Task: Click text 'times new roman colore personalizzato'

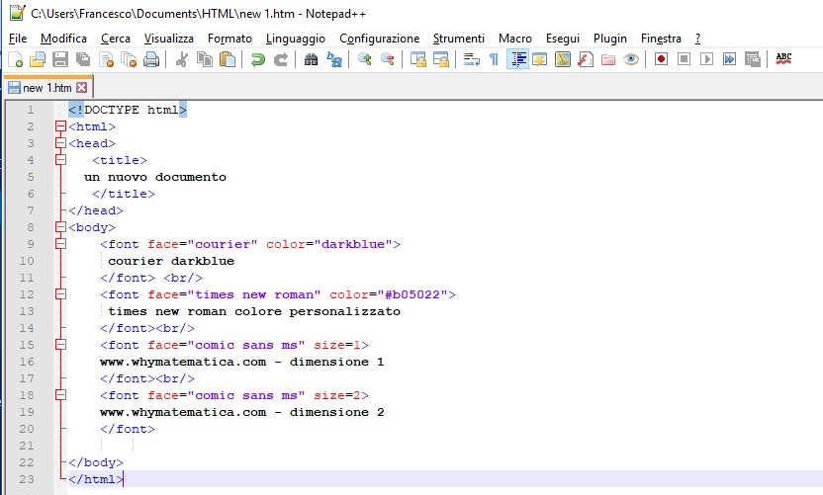Action: tap(254, 311)
